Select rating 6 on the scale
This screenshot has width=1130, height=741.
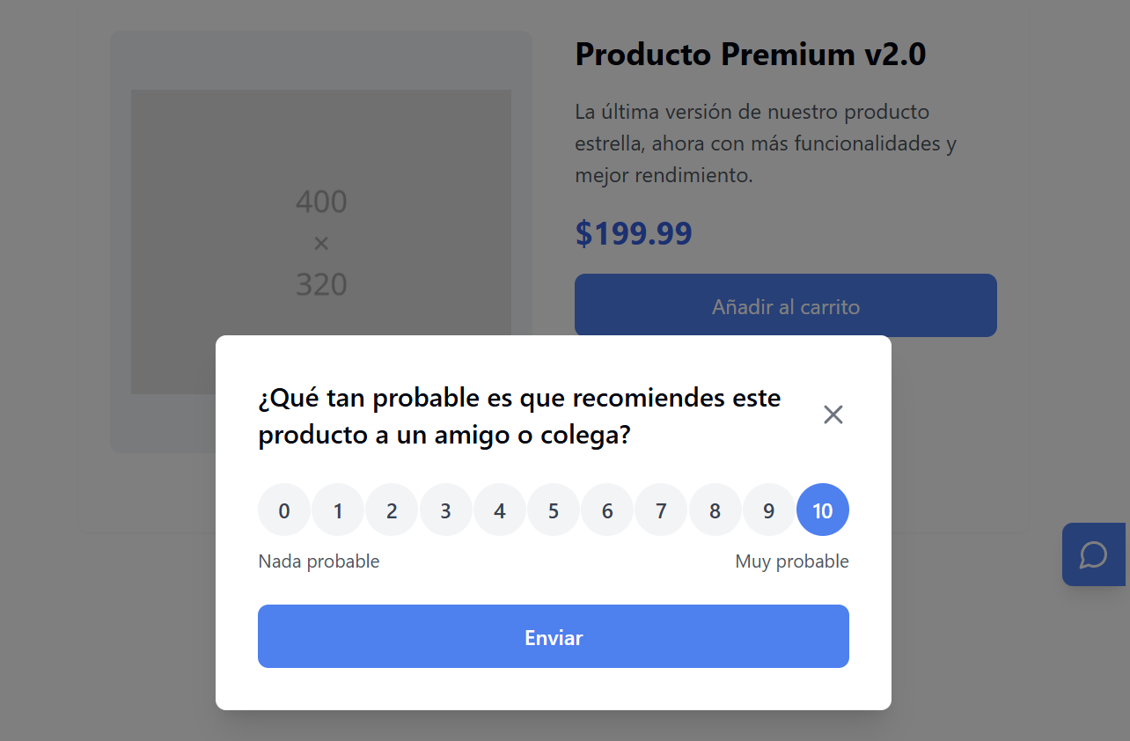607,510
